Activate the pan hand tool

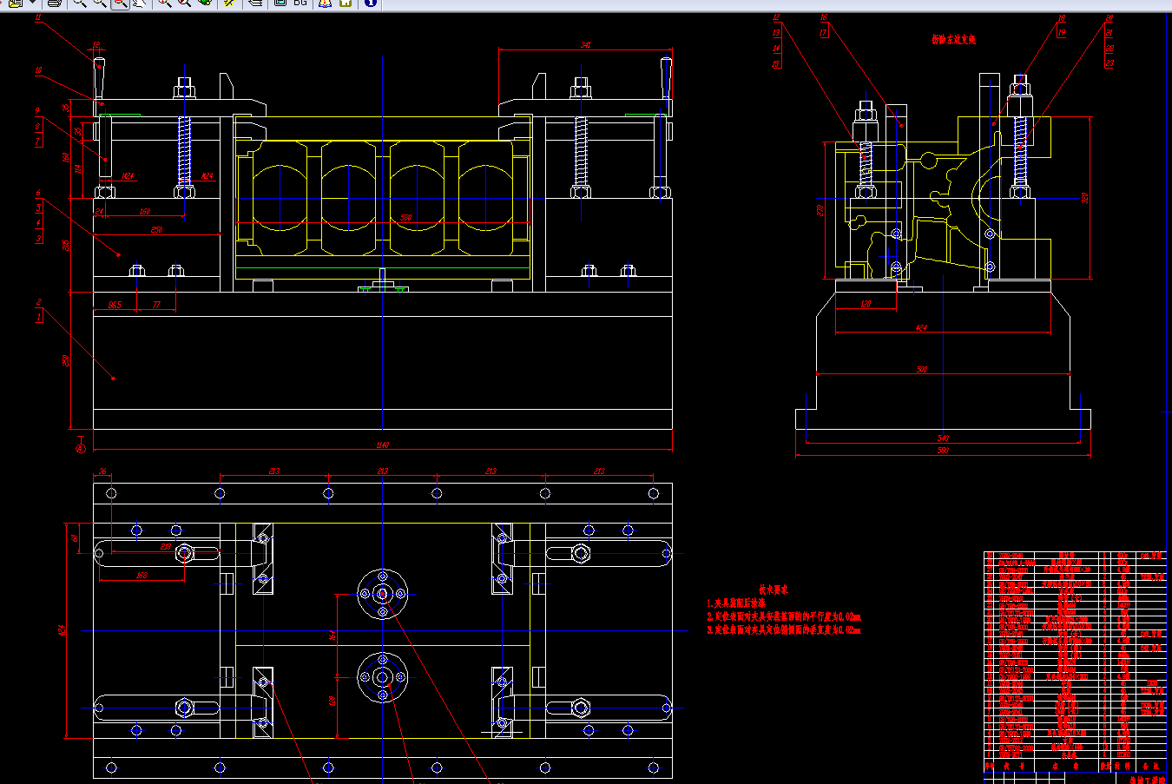139,3
